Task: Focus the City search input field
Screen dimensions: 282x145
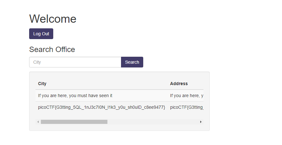Action: click(x=75, y=62)
